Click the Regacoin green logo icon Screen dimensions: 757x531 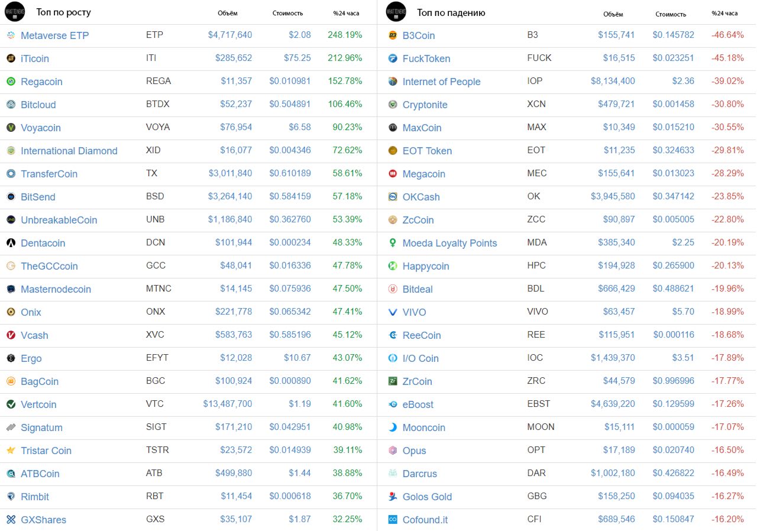11,82
